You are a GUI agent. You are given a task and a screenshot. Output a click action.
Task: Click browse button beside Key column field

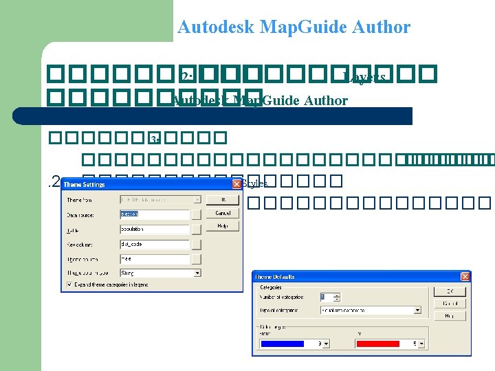(196, 245)
